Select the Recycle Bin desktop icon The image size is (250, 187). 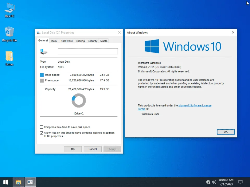tap(9, 34)
